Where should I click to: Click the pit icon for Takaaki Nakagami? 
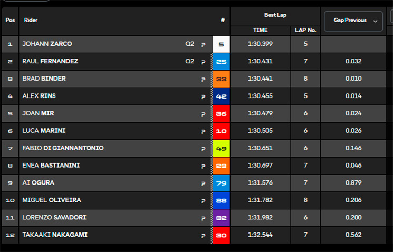[203, 236]
